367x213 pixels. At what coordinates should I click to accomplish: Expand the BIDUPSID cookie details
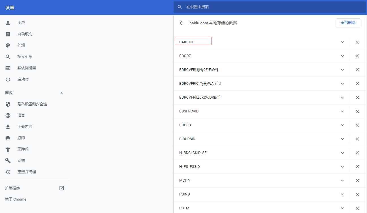pos(342,139)
